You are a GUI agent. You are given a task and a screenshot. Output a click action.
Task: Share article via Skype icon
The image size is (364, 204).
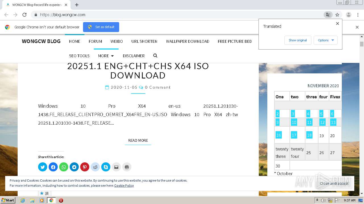pos(106,167)
